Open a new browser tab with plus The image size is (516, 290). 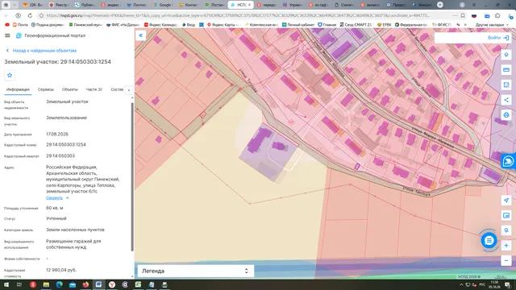click(440, 5)
